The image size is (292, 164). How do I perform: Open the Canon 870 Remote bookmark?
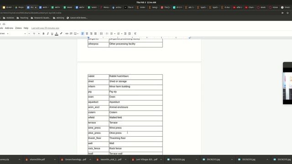click(77, 18)
